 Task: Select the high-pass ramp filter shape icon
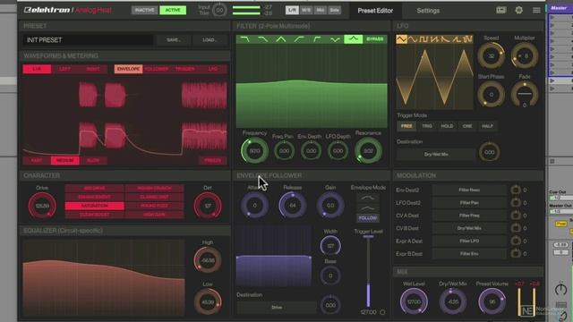pyautogui.click(x=299, y=39)
